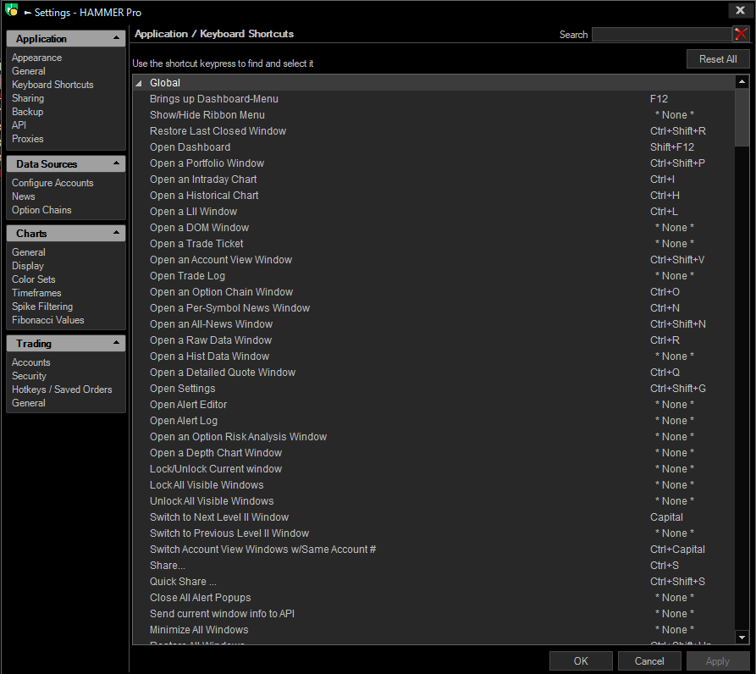Open Option Chains settings

pos(41,210)
